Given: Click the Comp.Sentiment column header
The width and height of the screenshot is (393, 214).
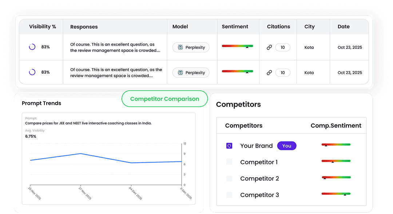Looking at the screenshot, I should [336, 125].
